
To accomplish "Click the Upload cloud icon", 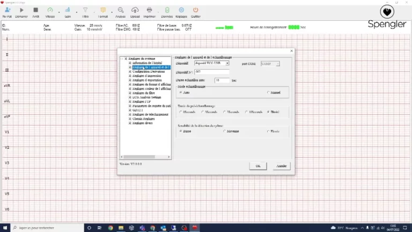I will click(135, 11).
